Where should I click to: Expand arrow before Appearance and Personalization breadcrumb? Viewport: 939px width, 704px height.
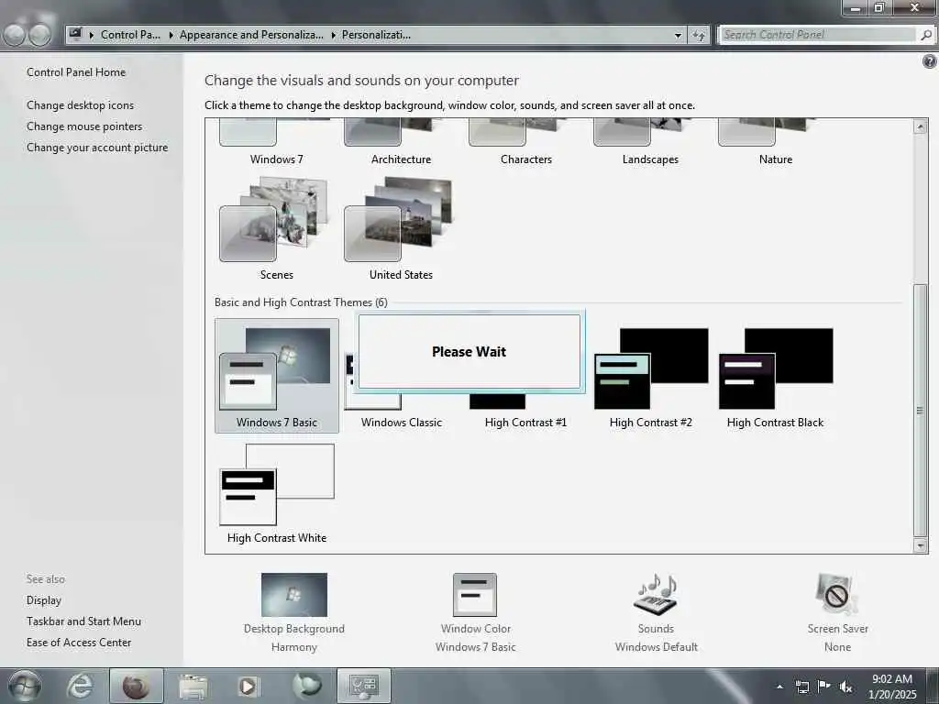pyautogui.click(x=171, y=36)
